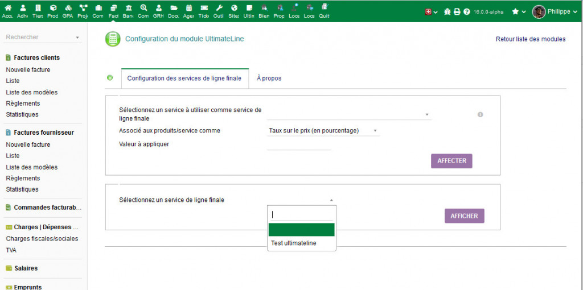Screen dimensions: 583x290
Task: Click the print page icon
Action: [x=457, y=11]
